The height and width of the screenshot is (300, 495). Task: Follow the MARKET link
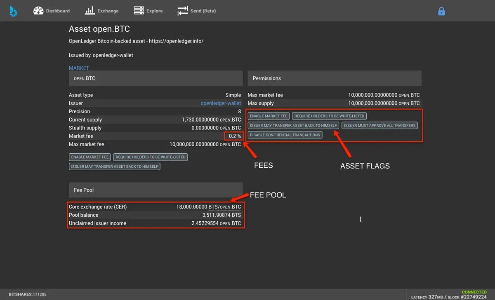79,68
